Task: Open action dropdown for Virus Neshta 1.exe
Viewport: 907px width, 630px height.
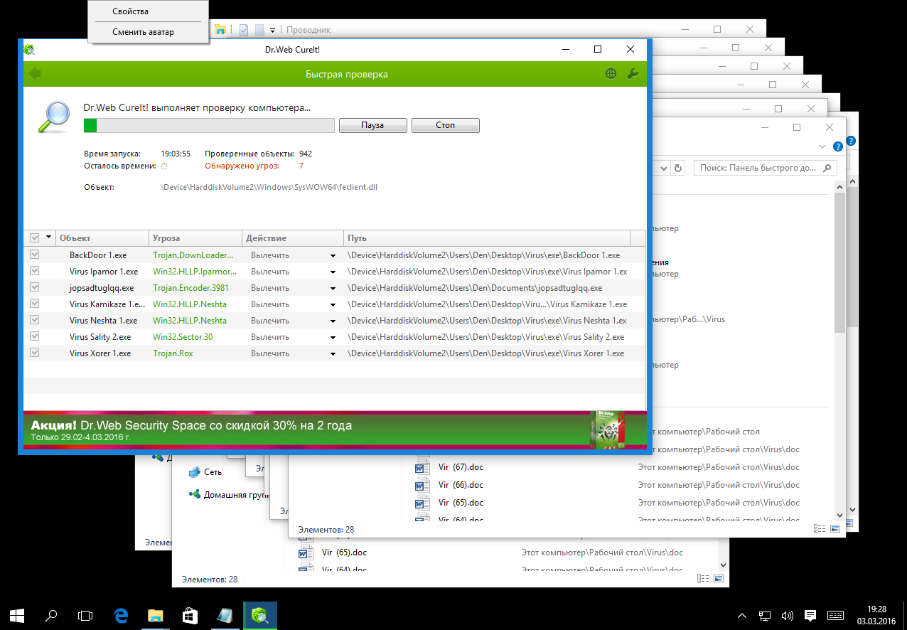Action: click(x=332, y=321)
